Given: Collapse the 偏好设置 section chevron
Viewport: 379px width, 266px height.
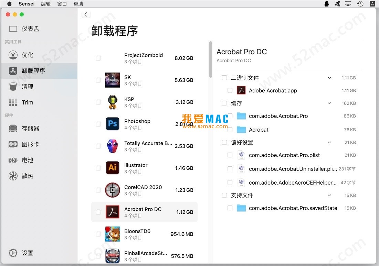Looking at the screenshot, I should coord(329,142).
